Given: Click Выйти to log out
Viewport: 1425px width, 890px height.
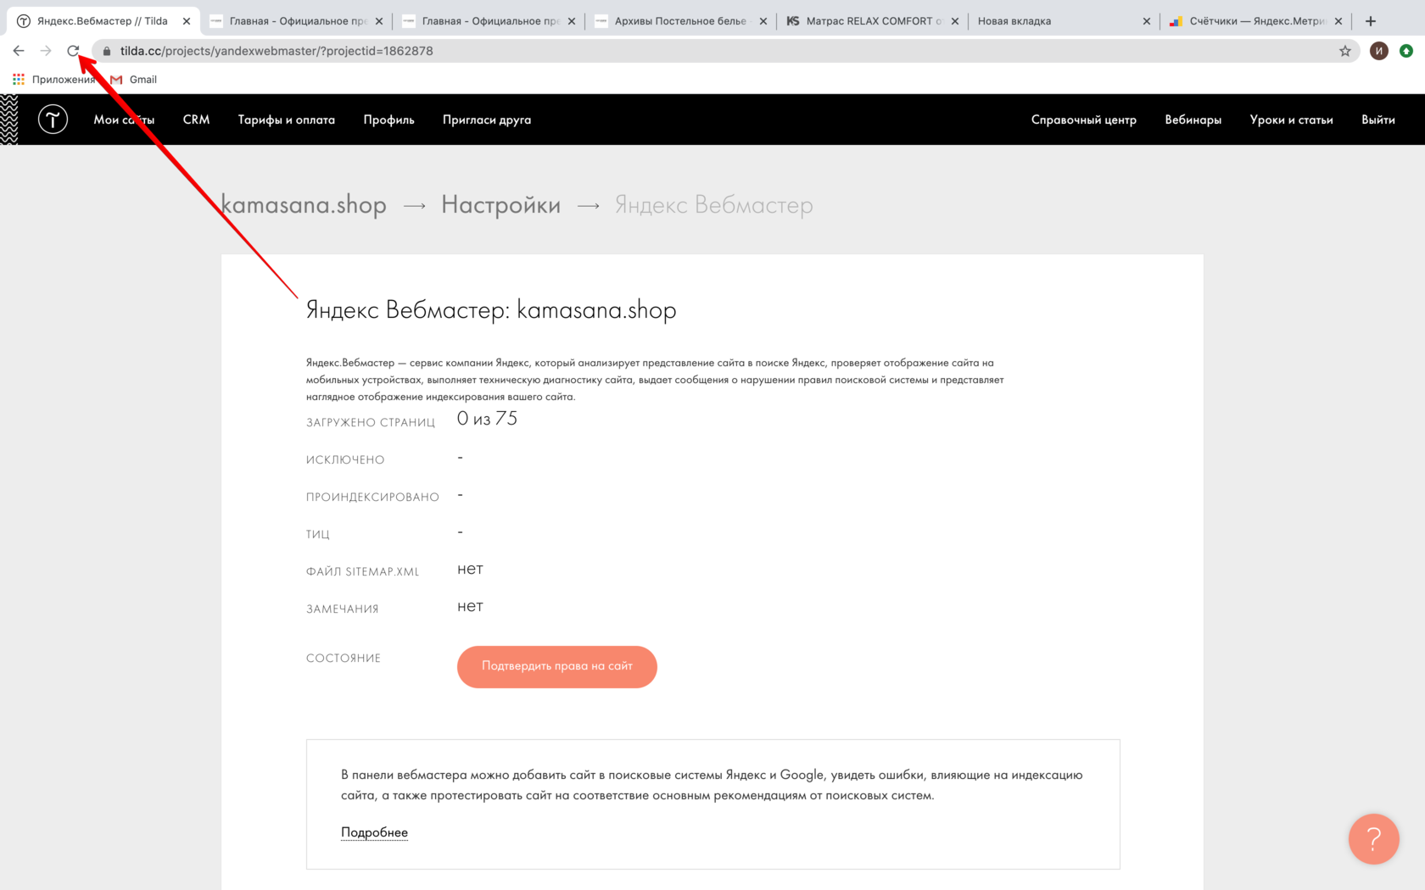Looking at the screenshot, I should tap(1378, 120).
